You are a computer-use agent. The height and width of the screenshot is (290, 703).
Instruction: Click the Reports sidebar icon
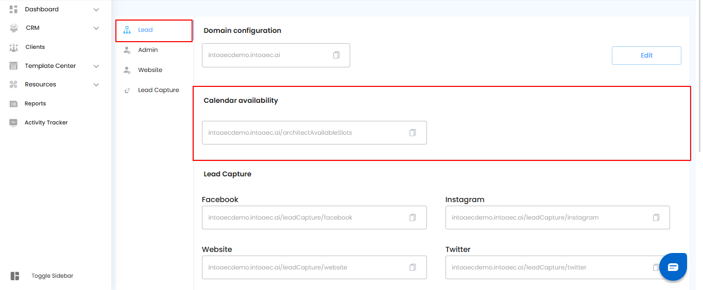tap(14, 103)
